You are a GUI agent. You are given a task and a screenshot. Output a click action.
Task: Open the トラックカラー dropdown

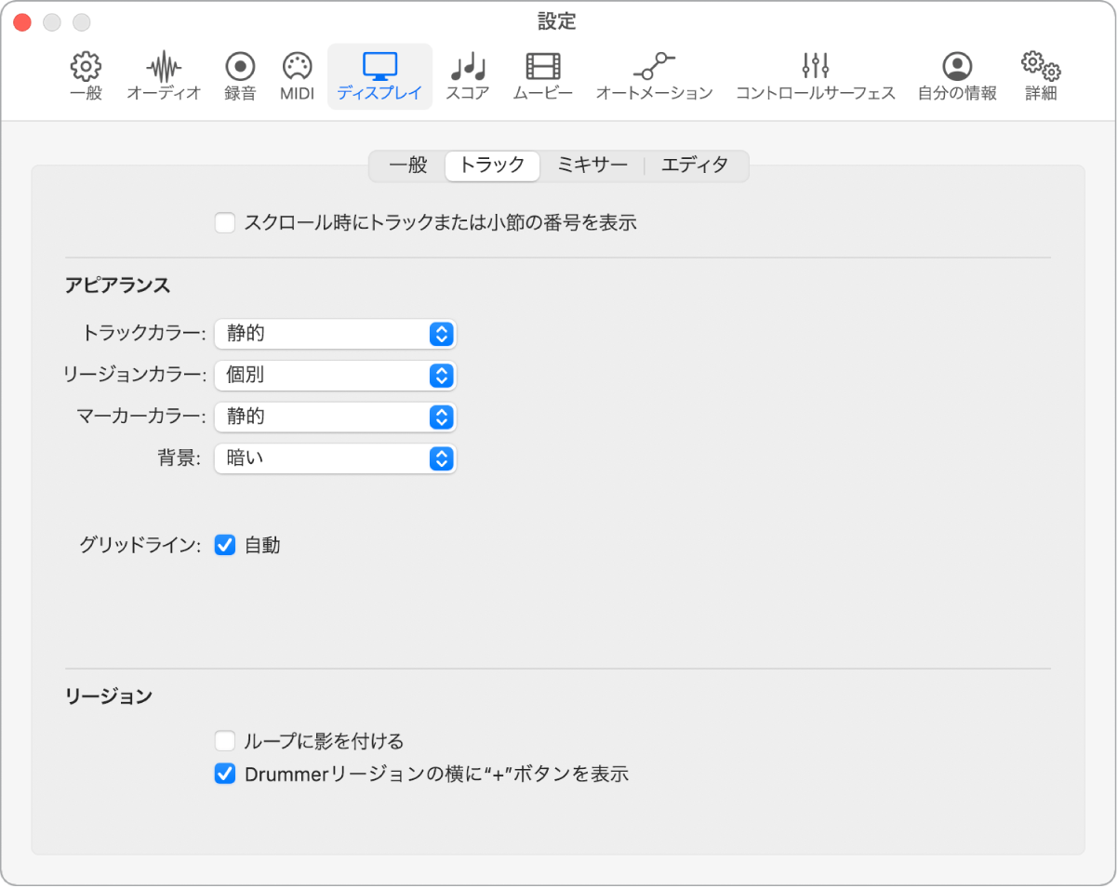pyautogui.click(x=335, y=334)
